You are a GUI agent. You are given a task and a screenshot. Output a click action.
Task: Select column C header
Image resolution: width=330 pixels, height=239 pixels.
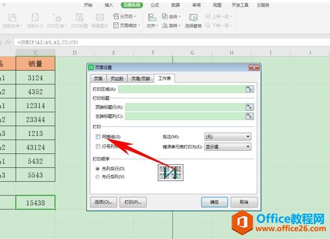[x=36, y=53]
